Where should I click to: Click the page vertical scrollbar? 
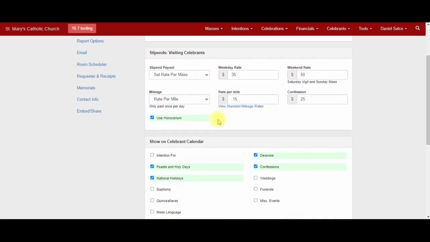coord(428,99)
